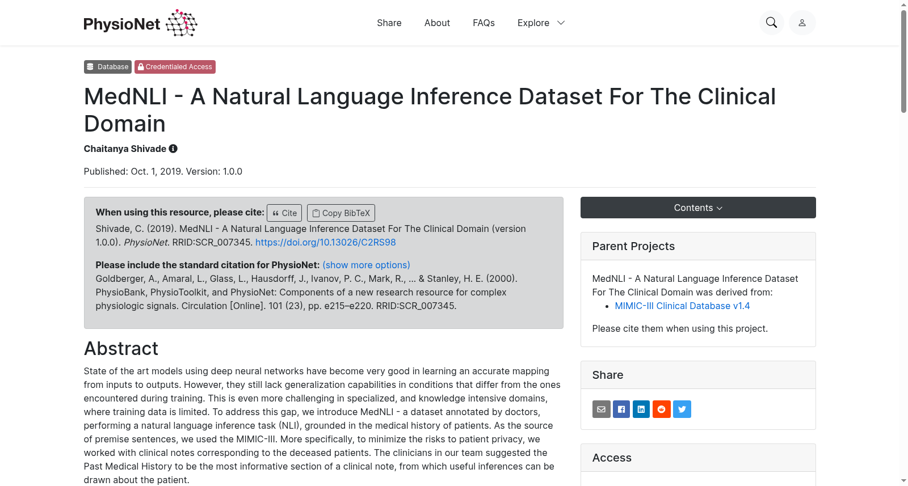Expand the Explore dropdown menu
908x486 pixels.
541,23
